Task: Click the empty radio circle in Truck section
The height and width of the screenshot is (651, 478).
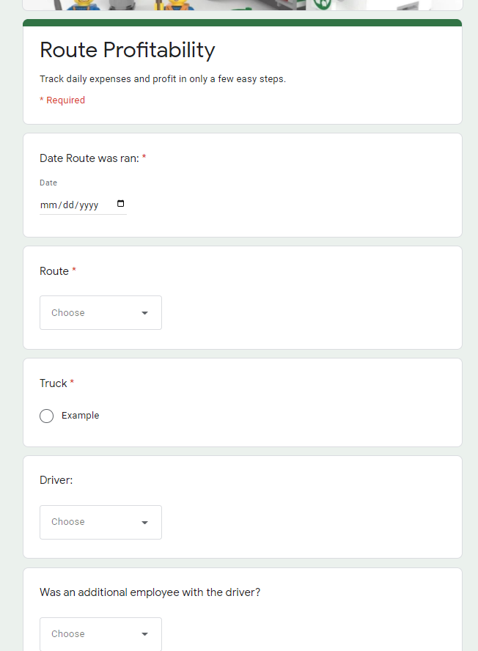Action: pos(46,416)
